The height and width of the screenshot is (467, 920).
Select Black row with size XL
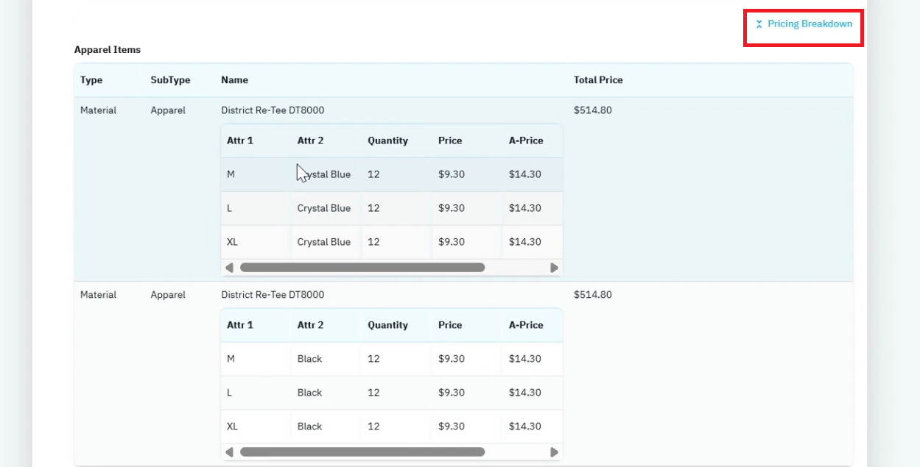click(x=391, y=427)
